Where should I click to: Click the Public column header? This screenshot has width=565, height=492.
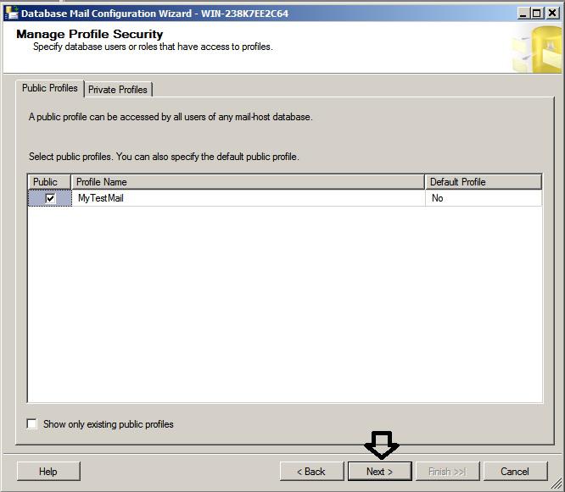49,182
